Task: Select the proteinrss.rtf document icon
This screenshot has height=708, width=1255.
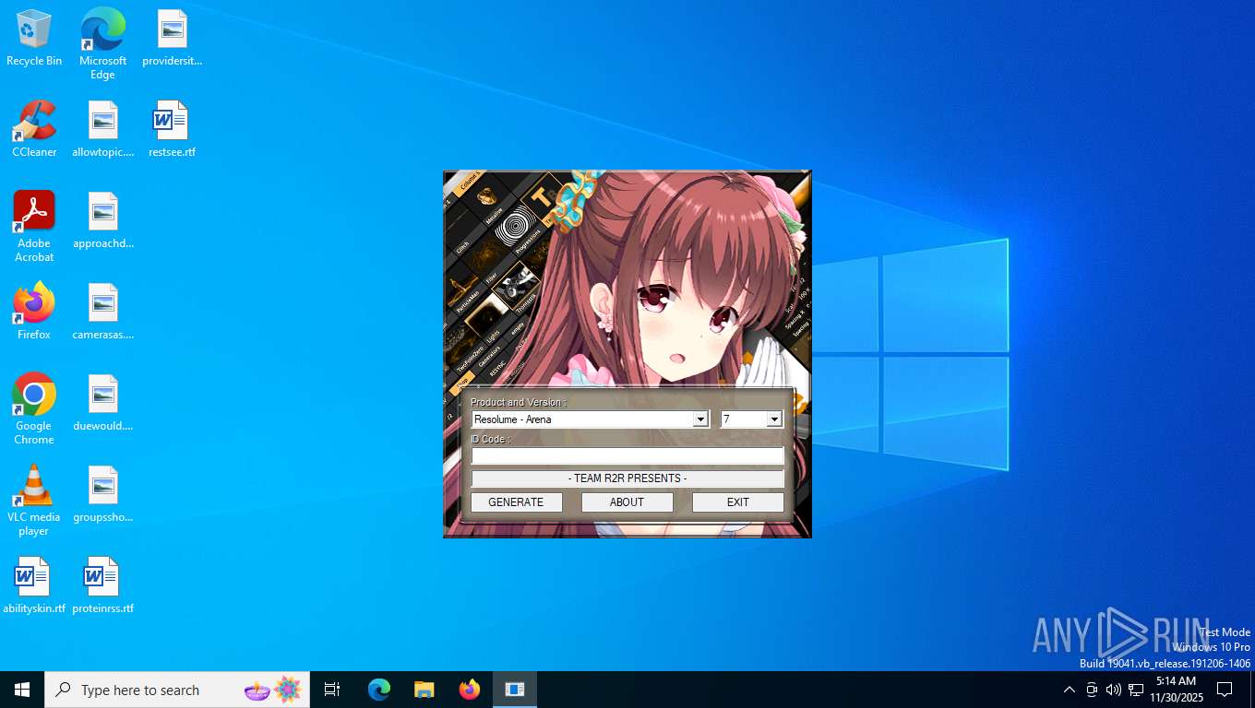Action: 103,586
